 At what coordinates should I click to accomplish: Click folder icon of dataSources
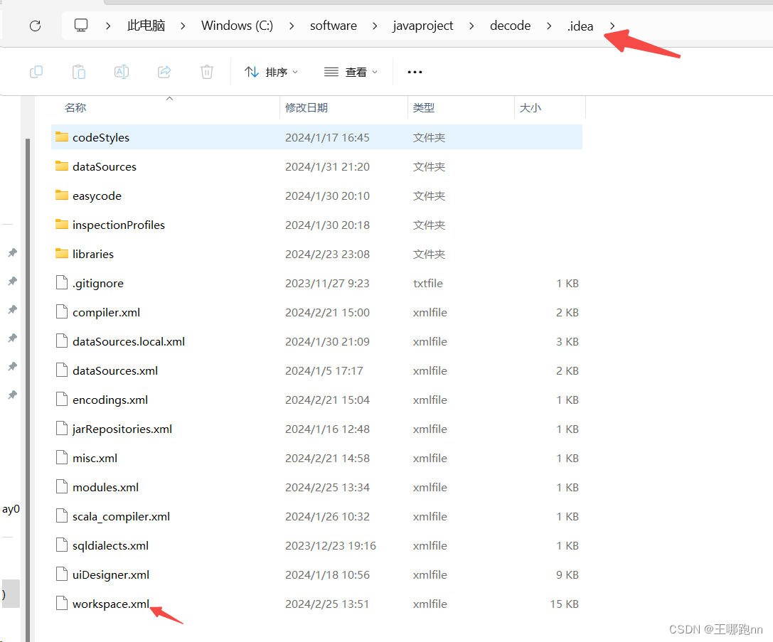pos(62,166)
